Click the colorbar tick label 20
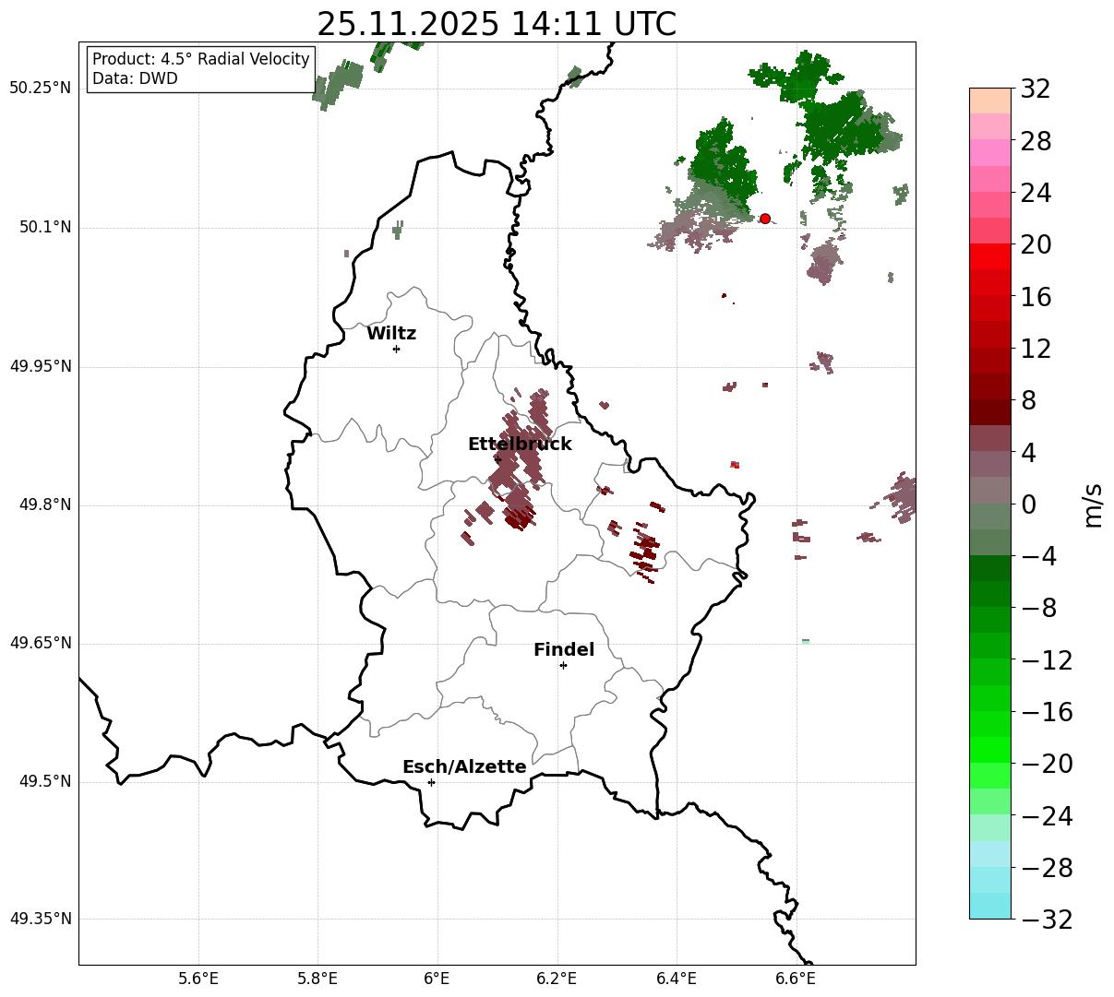The image size is (1114, 997). point(1036,244)
